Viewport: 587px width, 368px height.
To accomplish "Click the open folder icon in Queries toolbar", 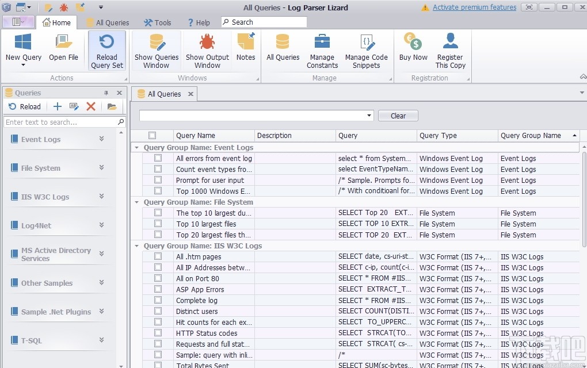I will pos(112,106).
